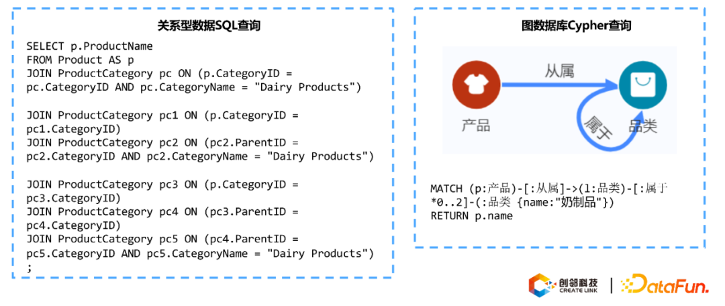Click the JOIN ProductCategory pc1 line

[162, 115]
